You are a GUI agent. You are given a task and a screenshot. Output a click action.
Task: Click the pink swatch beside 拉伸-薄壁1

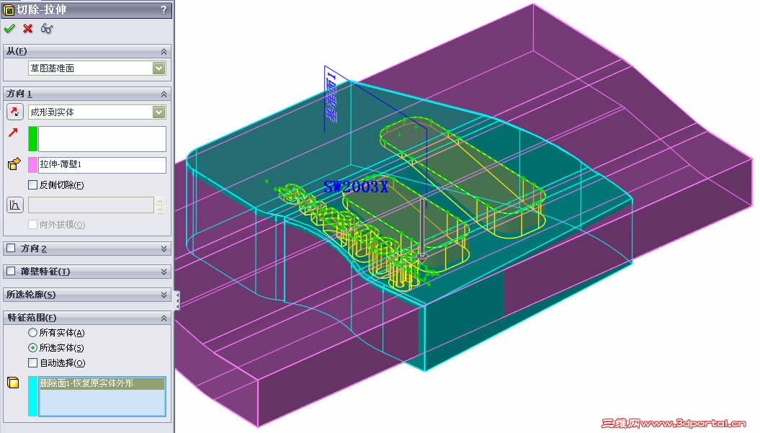click(33, 165)
